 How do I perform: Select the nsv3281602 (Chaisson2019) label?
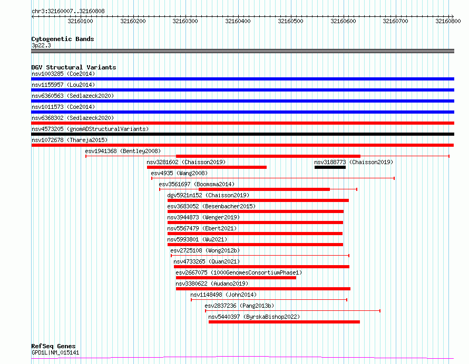click(x=186, y=162)
